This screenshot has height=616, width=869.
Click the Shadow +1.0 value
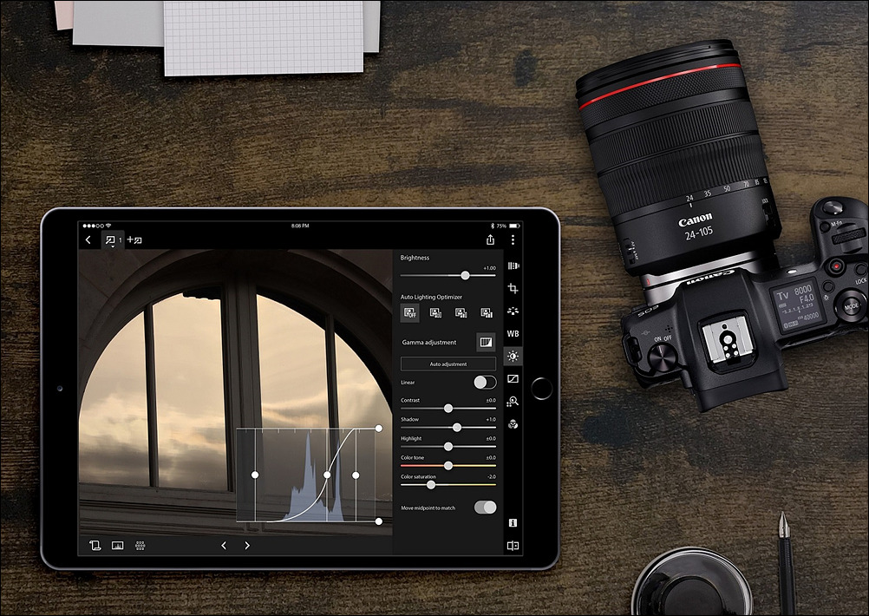pyautogui.click(x=491, y=419)
